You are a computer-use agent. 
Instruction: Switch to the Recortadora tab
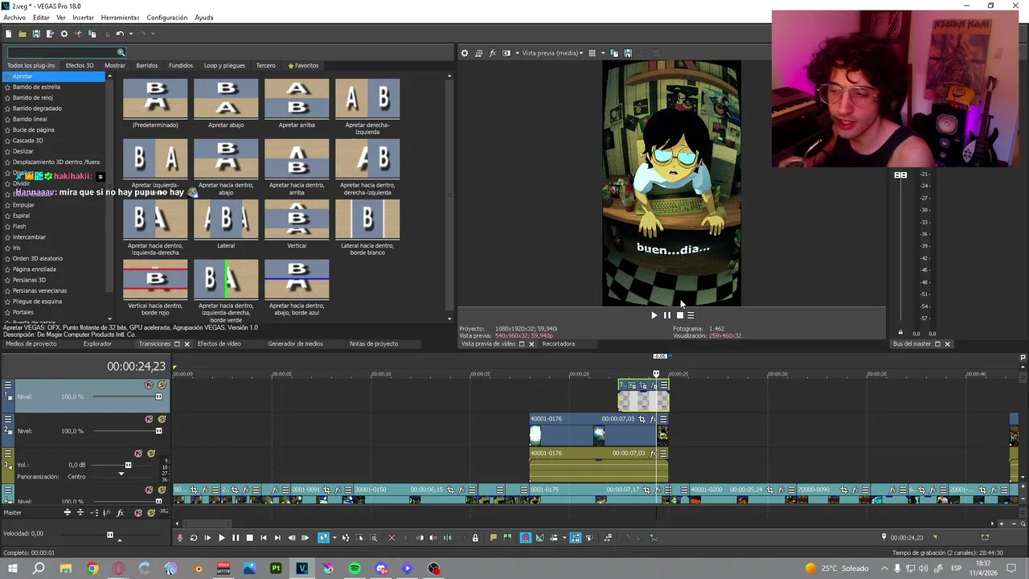558,343
